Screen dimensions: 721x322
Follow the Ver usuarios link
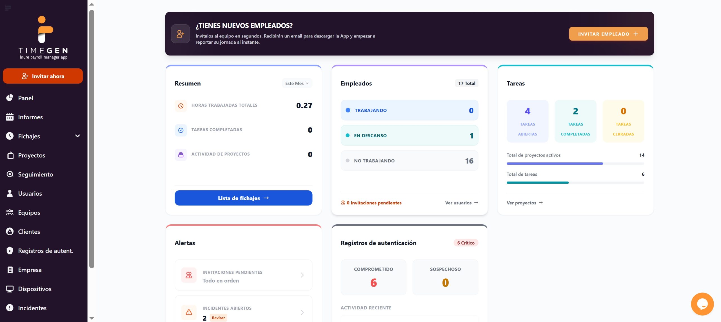462,203
